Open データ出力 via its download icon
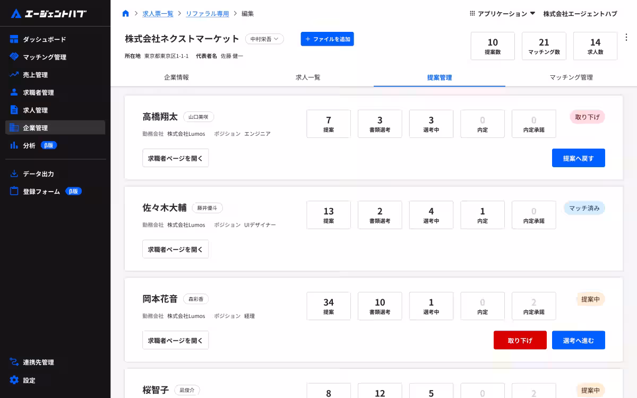The image size is (637, 398). tap(14, 174)
